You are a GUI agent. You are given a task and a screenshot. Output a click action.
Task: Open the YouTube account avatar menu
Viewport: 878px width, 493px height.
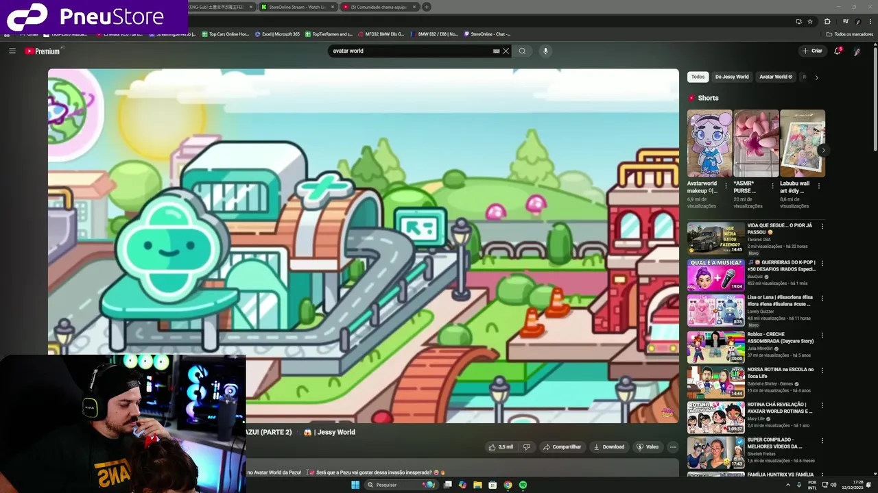click(857, 51)
